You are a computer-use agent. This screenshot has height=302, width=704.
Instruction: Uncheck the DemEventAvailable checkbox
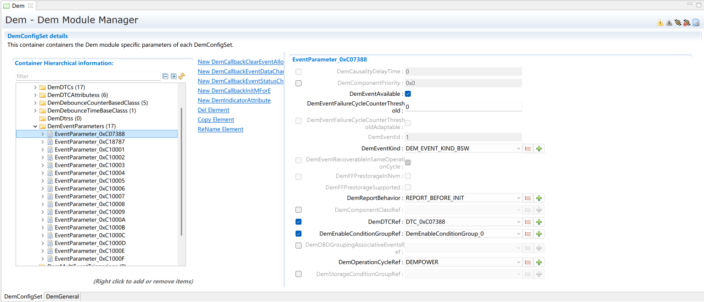coord(408,94)
